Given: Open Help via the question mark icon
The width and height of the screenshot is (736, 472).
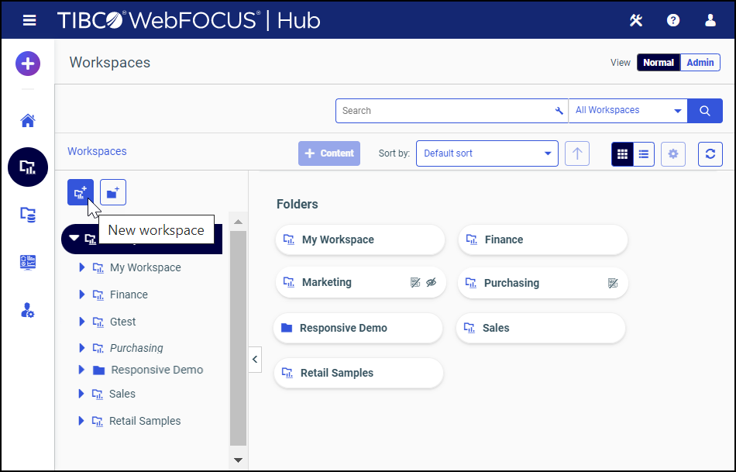Looking at the screenshot, I should coord(672,20).
